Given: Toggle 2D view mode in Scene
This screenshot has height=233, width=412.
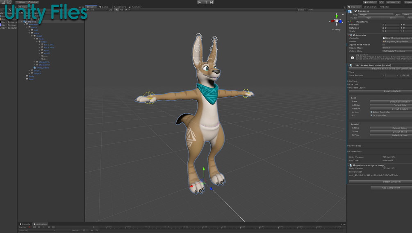Looking at the screenshot, I should click(x=111, y=10).
